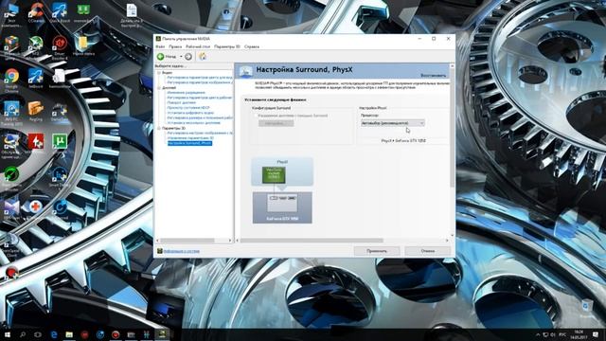
Task: Select image settings with preview task under 3D
Action: click(200, 133)
